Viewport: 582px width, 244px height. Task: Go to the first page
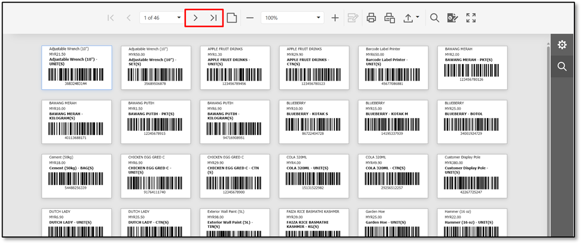(x=110, y=17)
